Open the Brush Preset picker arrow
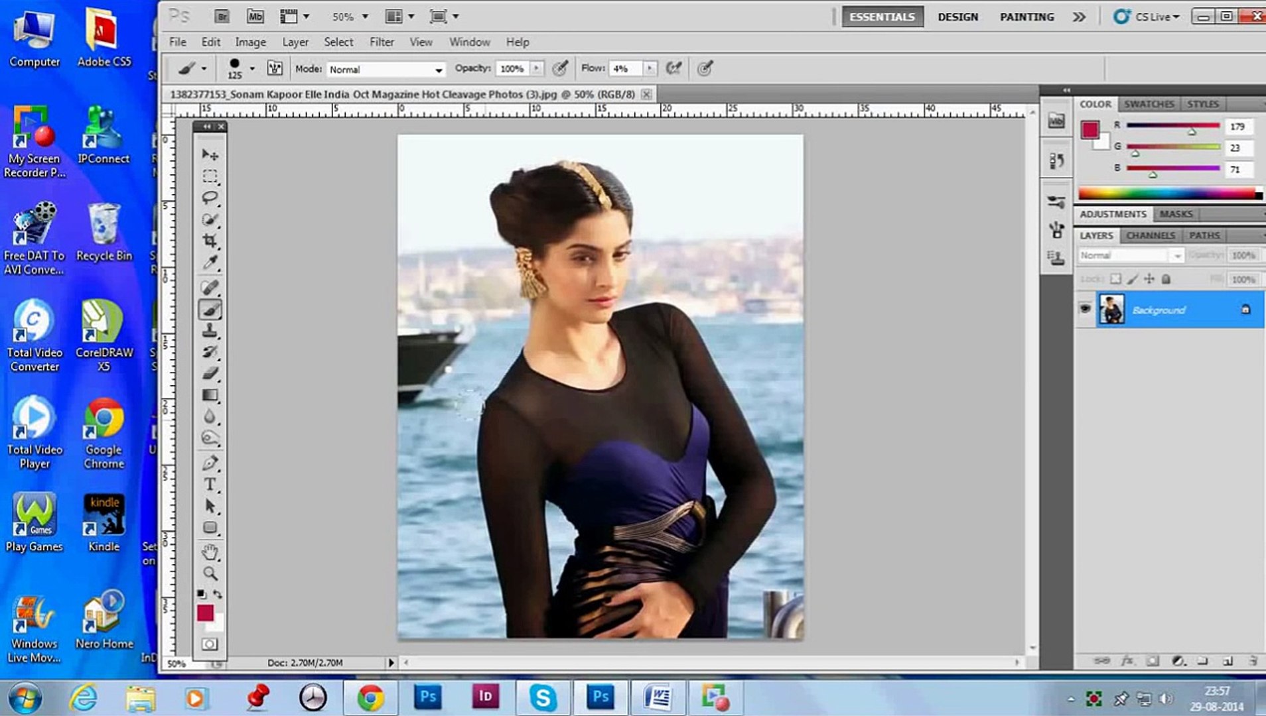Image resolution: width=1266 pixels, height=716 pixels. tap(252, 68)
